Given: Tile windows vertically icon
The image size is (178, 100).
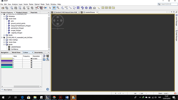Looking at the screenshot, I should (106, 8).
